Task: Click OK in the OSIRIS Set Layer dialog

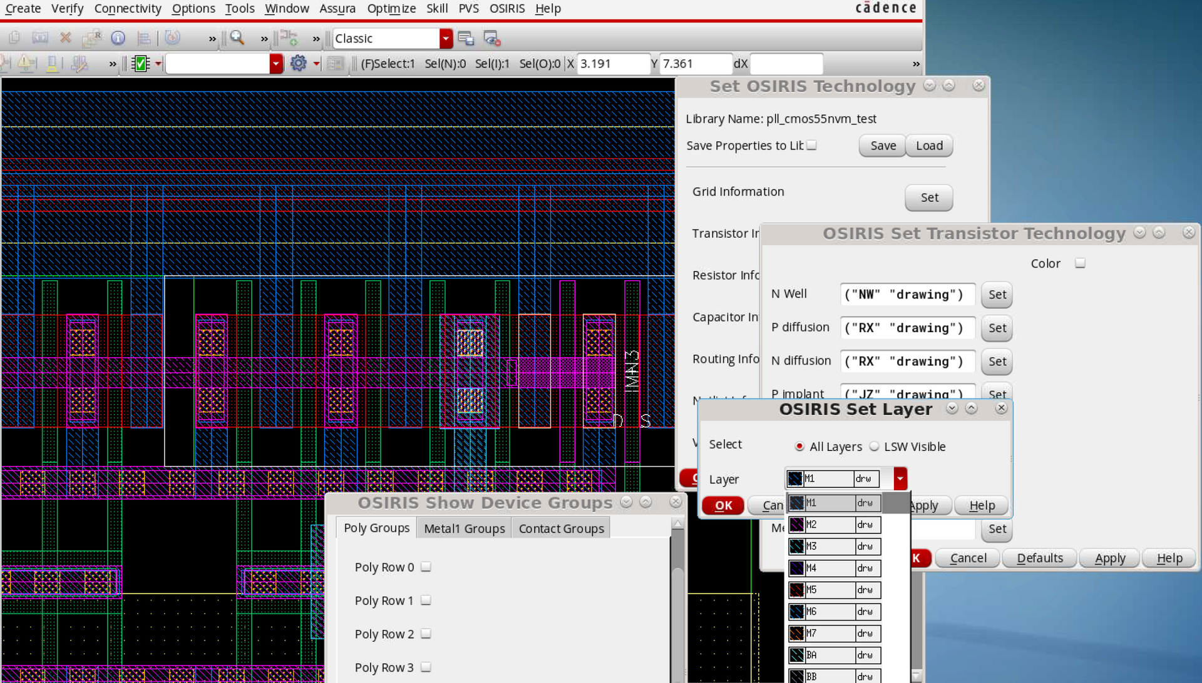Action: click(723, 505)
